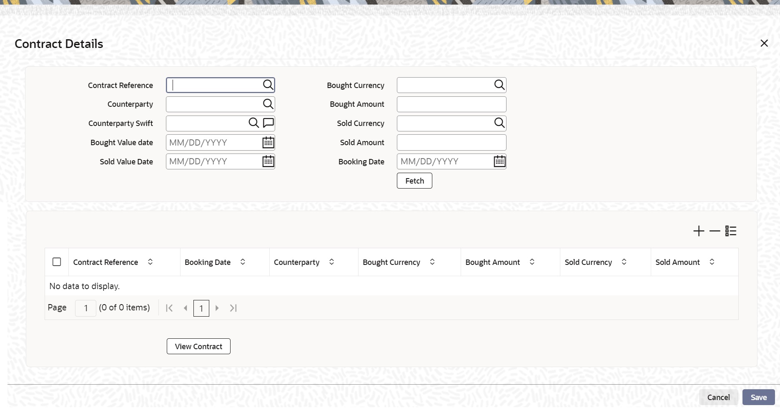Sort table by Booking Date column

[243, 262]
